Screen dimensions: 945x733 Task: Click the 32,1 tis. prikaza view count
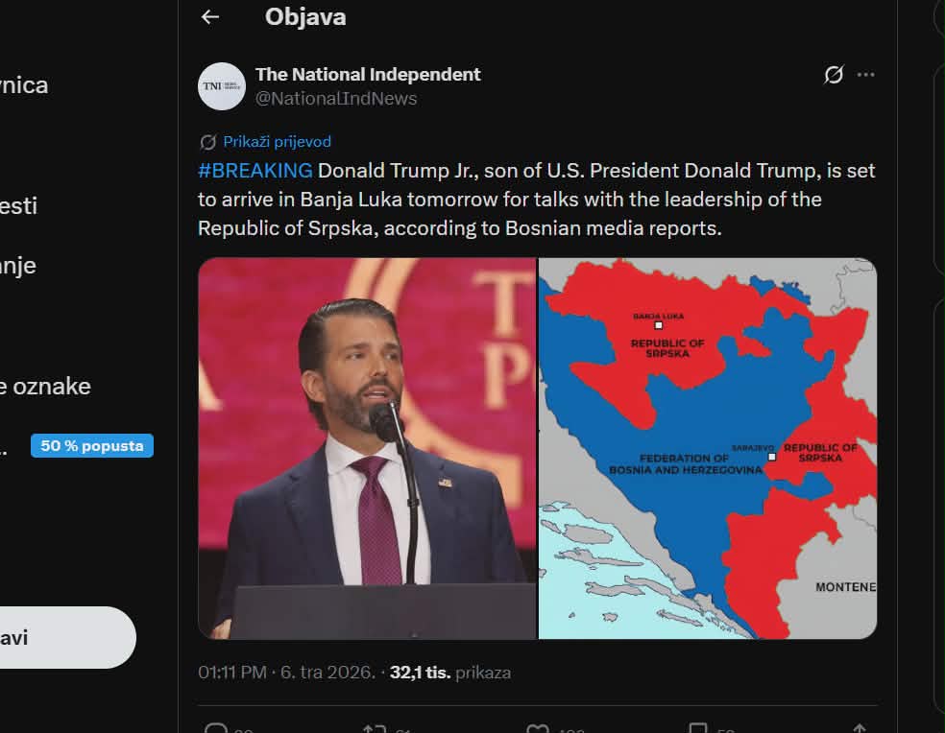pyautogui.click(x=449, y=673)
